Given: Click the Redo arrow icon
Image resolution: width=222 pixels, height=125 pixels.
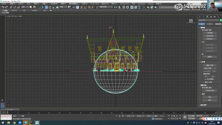Looking at the screenshot, I should (6, 7).
